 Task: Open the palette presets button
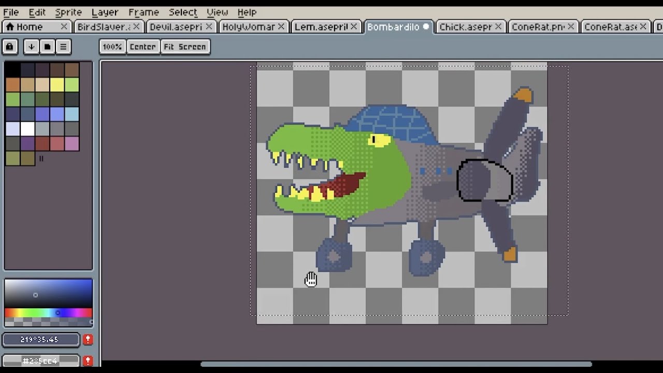coord(47,47)
